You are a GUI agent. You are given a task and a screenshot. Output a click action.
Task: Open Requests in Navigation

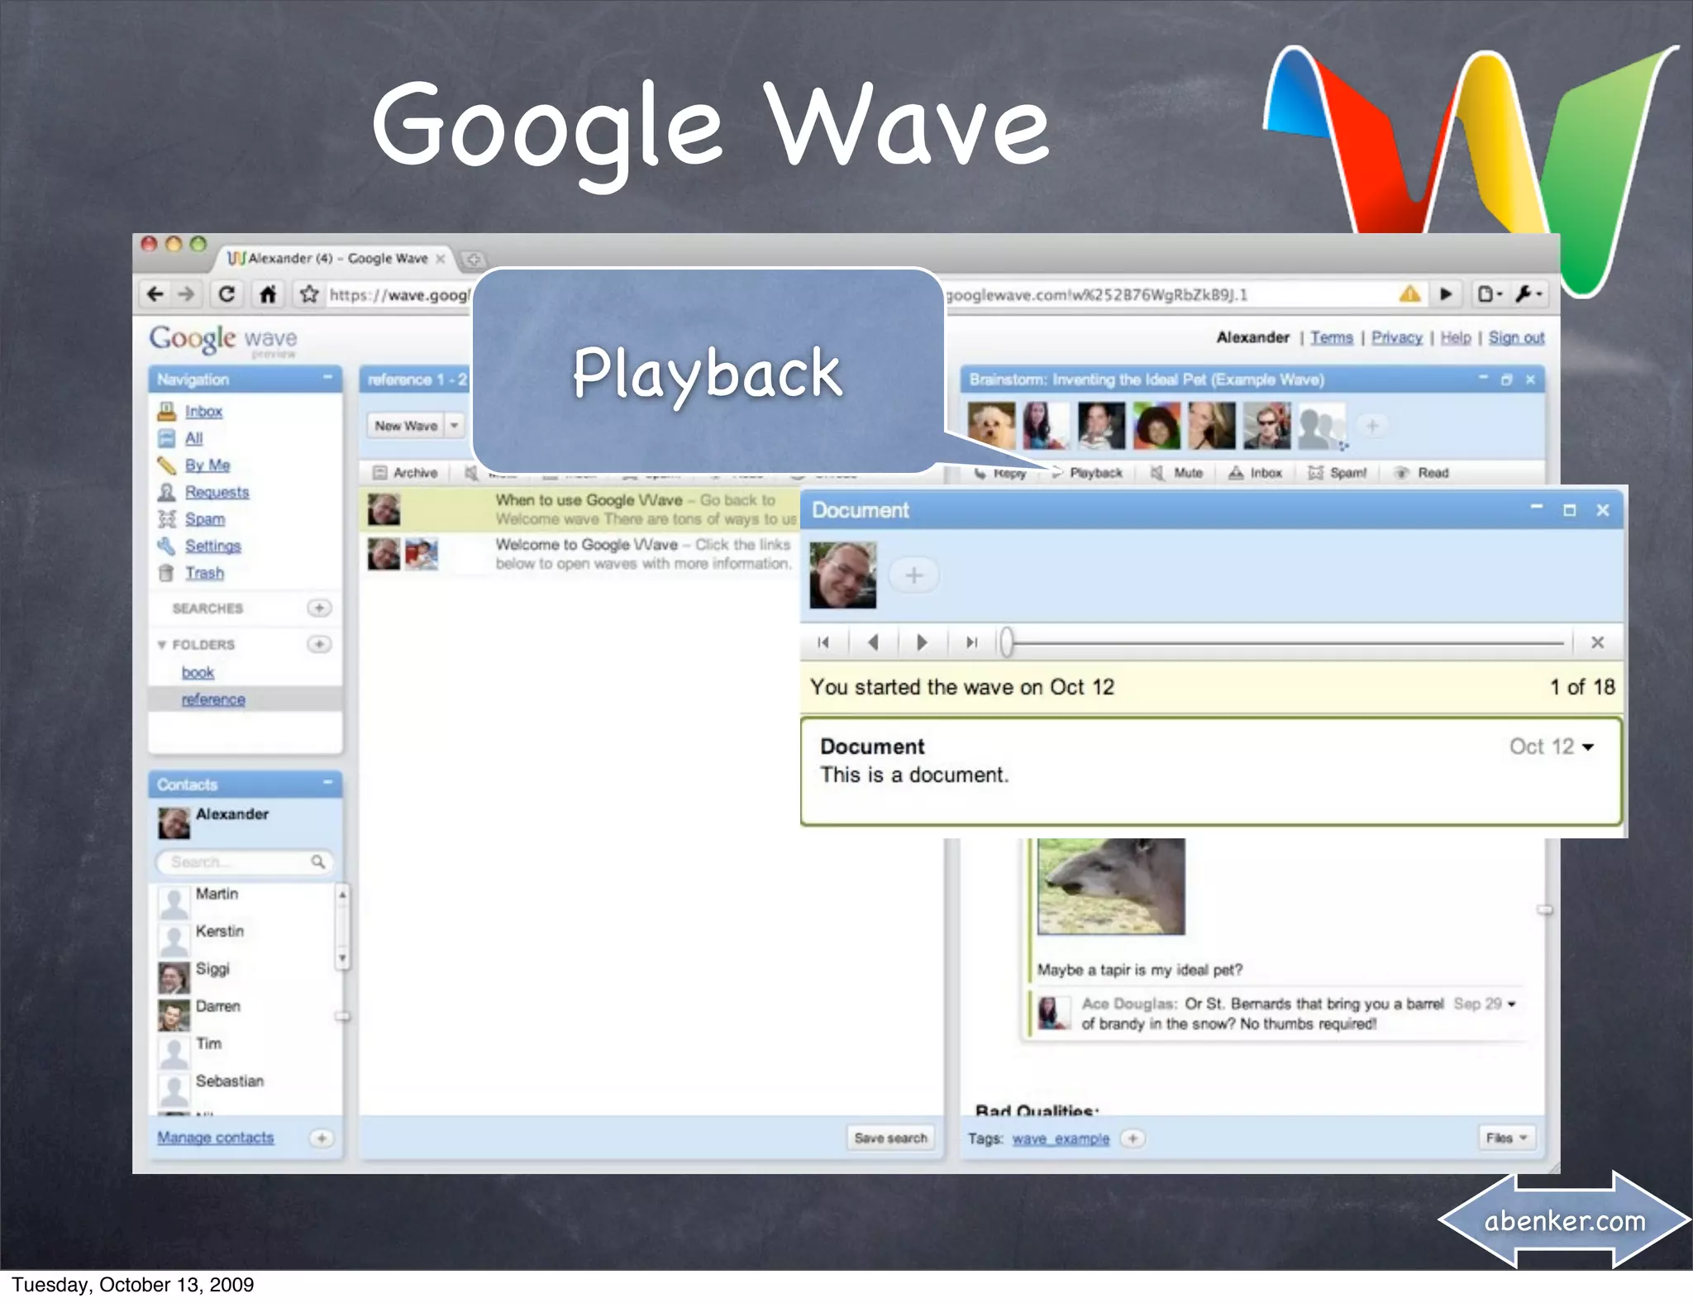click(x=217, y=492)
